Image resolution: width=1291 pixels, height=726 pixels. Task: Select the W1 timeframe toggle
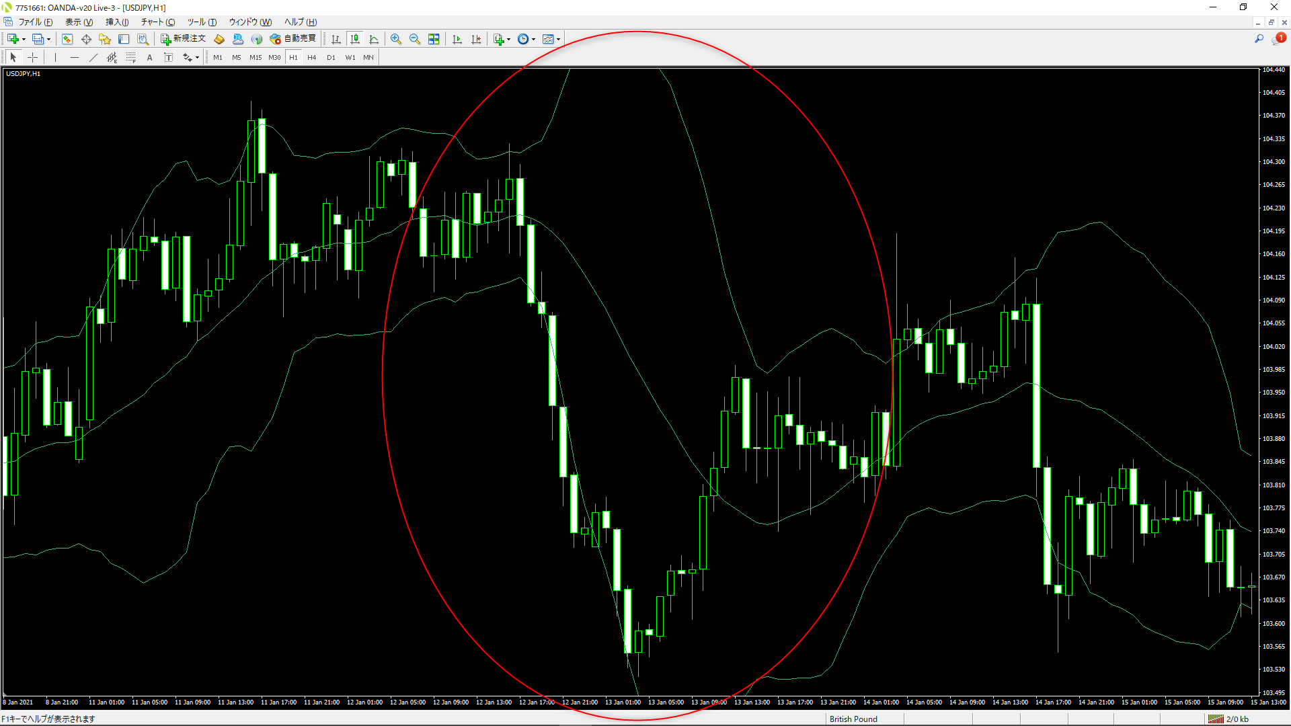coord(350,56)
